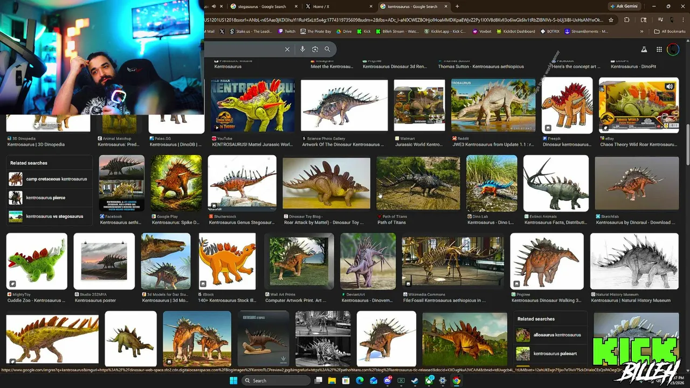Image resolution: width=690 pixels, height=388 pixels.
Task: Open Path of Titans kentrosaurus image
Action: (x=418, y=183)
